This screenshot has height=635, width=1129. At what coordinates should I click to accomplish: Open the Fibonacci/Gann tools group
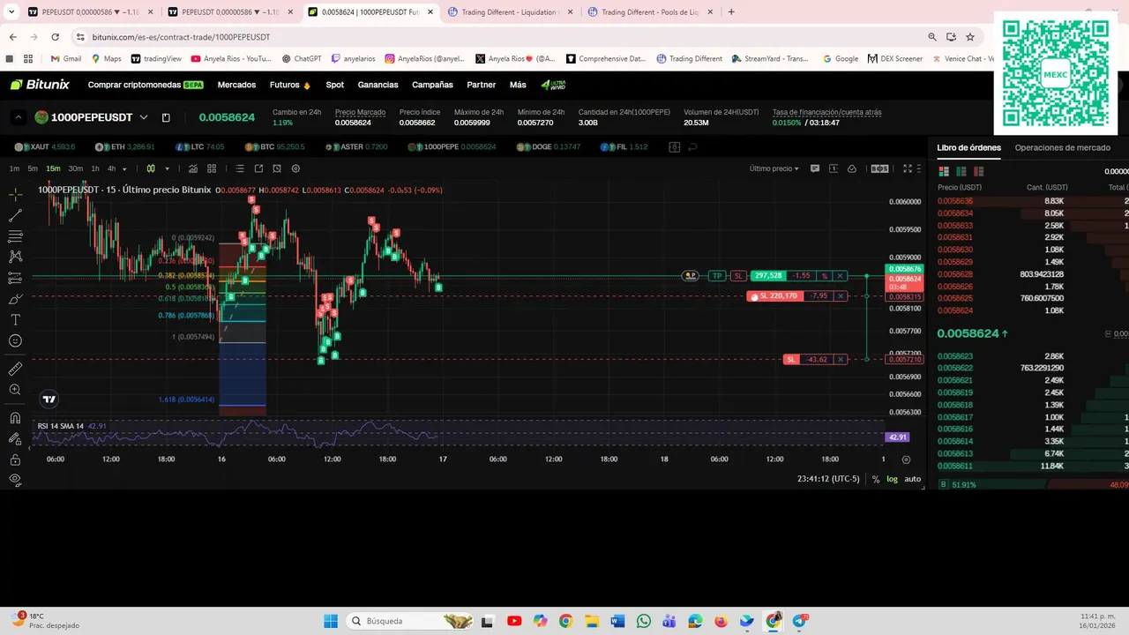click(x=15, y=236)
